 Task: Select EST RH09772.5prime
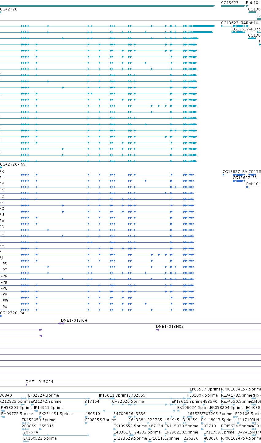click(17, 414)
